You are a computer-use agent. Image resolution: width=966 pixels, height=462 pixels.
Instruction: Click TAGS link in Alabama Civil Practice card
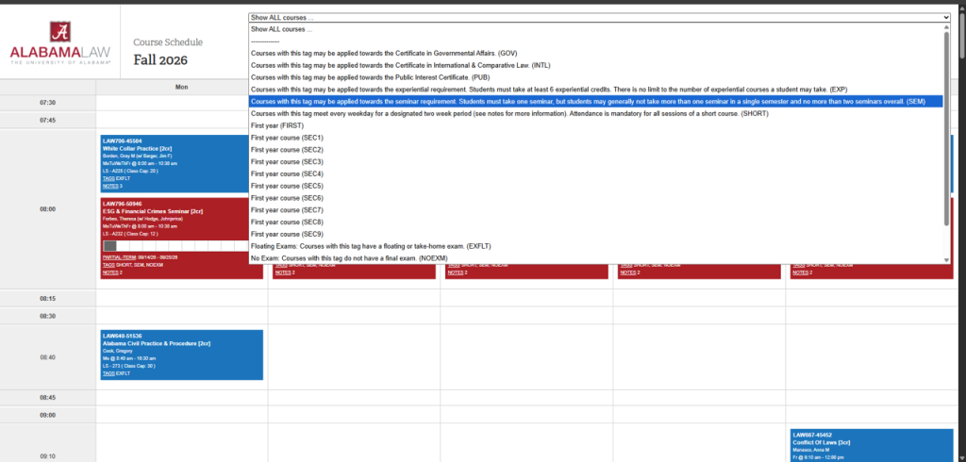tap(108, 373)
